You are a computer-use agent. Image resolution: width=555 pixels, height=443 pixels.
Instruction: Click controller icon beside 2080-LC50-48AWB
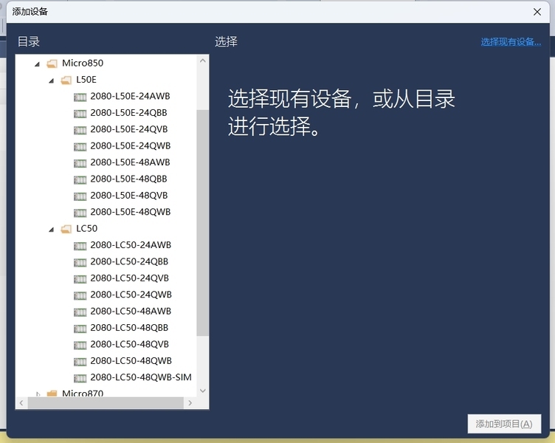pyautogui.click(x=80, y=312)
